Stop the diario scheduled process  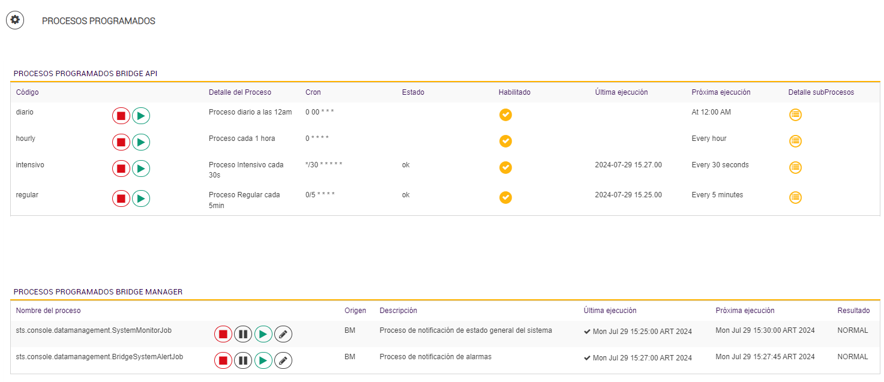(121, 116)
